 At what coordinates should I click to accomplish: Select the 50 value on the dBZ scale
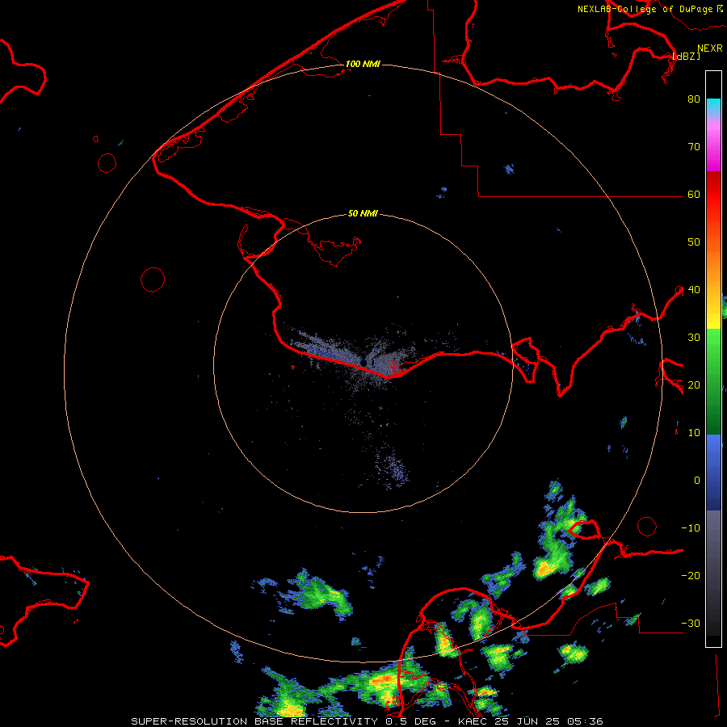point(694,242)
